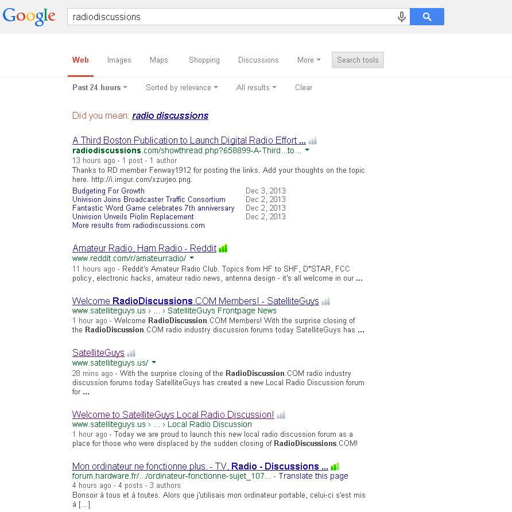Screen dimensions: 512x512
Task: Click signal bars icon beside Local Radio Discussion result
Action: click(x=281, y=415)
